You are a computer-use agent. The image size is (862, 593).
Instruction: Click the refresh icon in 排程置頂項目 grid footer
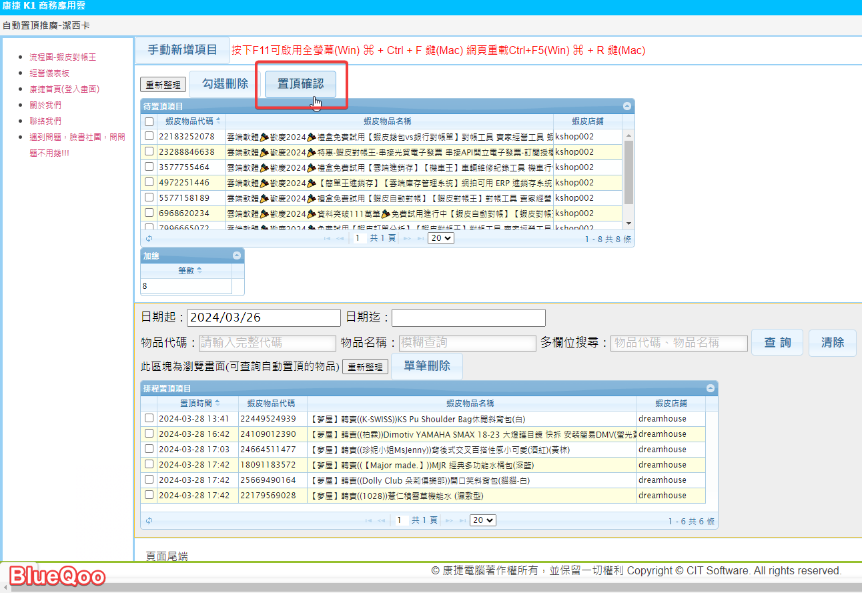click(x=149, y=520)
